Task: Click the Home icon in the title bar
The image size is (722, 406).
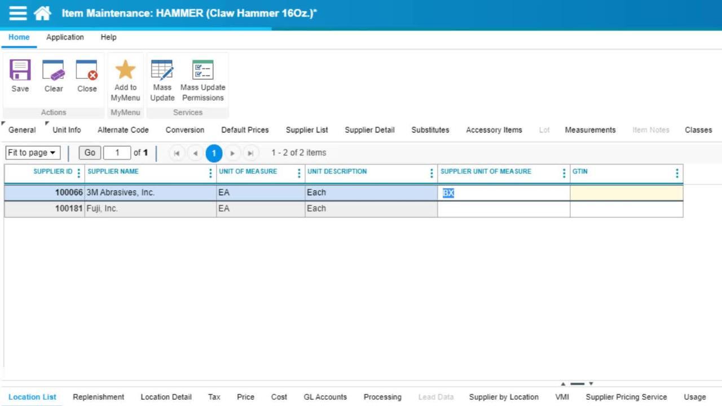Action: 42,12
